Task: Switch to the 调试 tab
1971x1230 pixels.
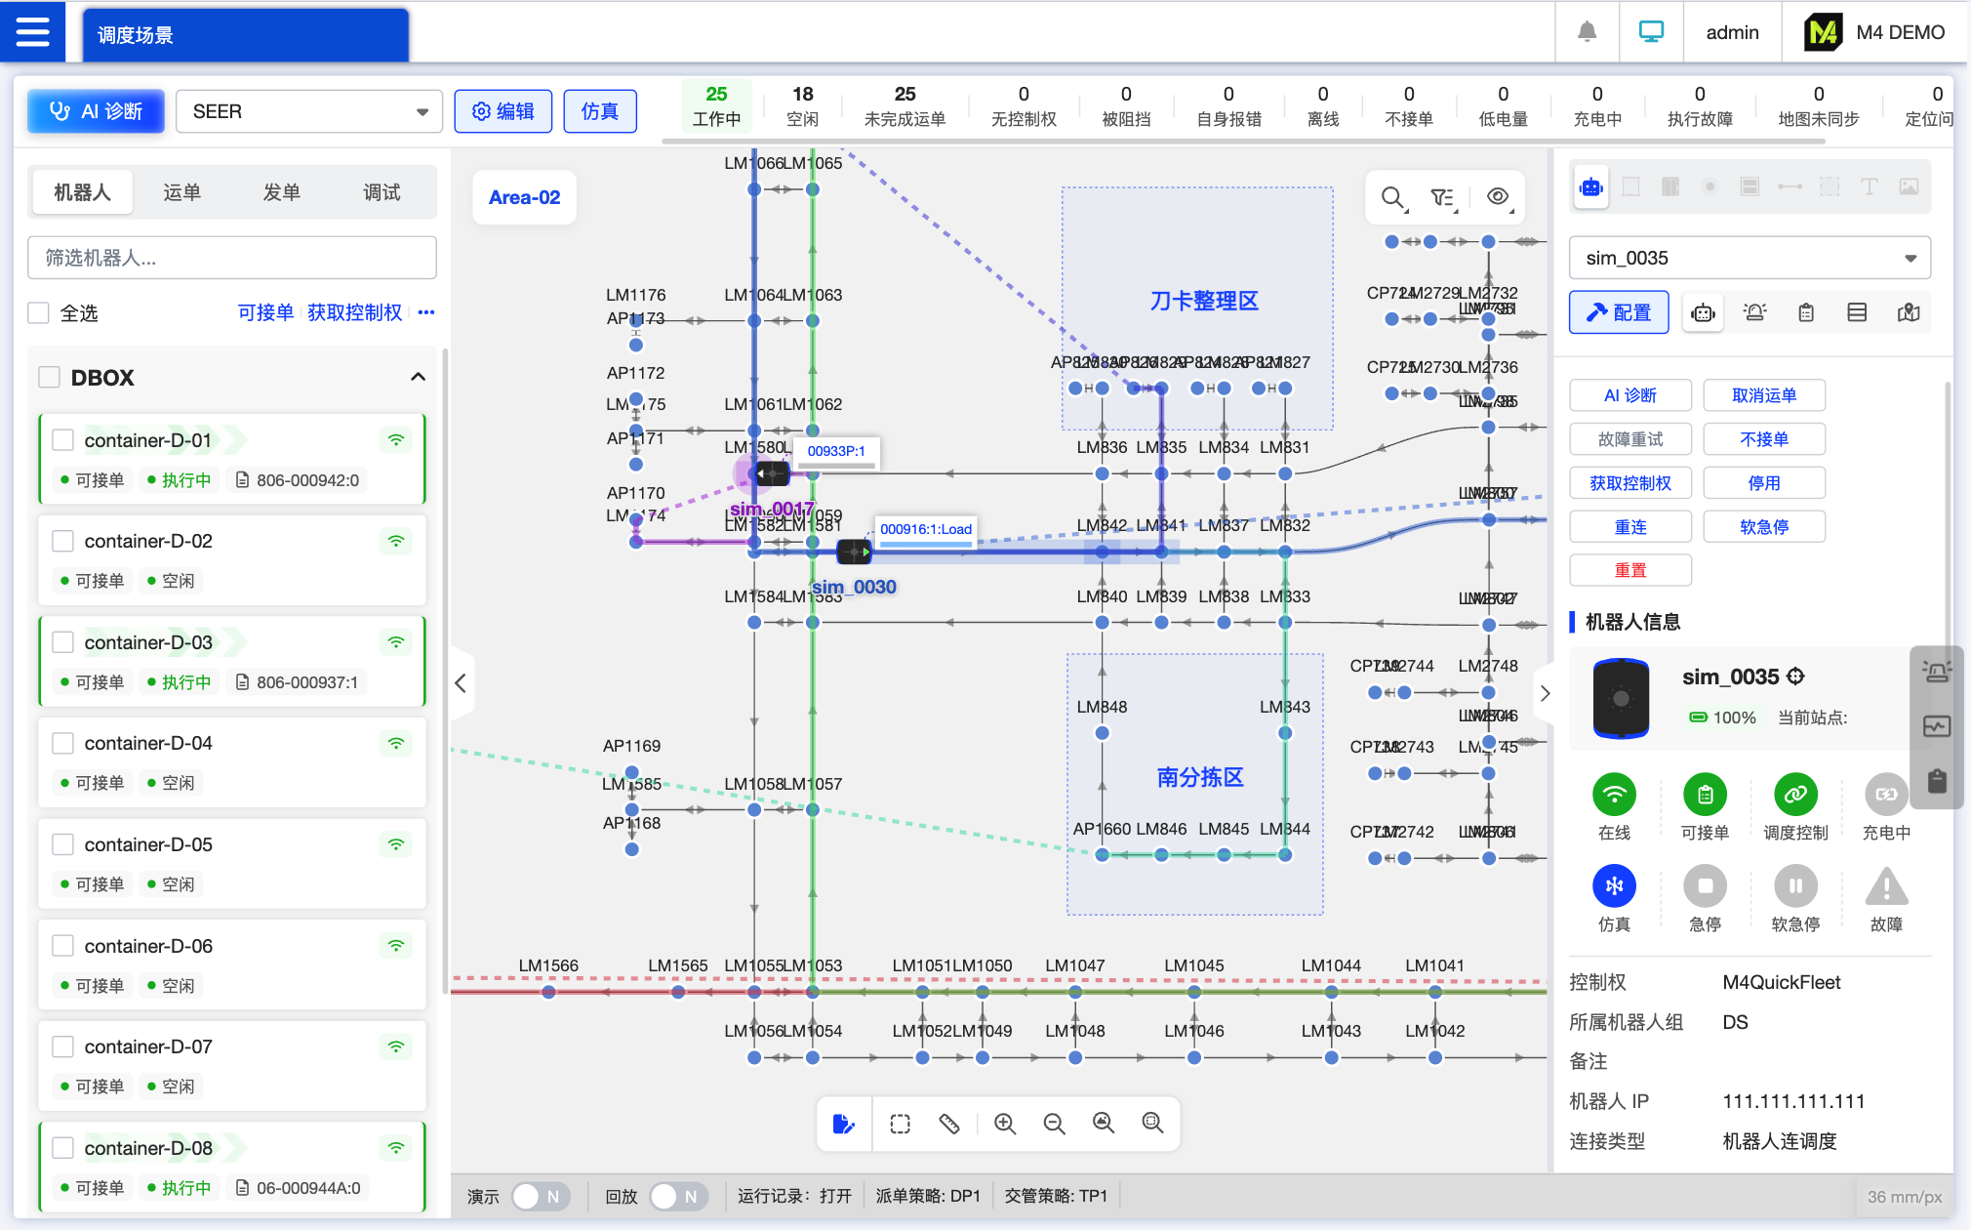Action: (x=382, y=192)
